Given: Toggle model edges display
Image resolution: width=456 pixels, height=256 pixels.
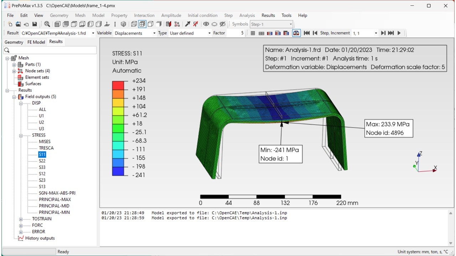Looking at the screenshot, I should click(150, 24).
